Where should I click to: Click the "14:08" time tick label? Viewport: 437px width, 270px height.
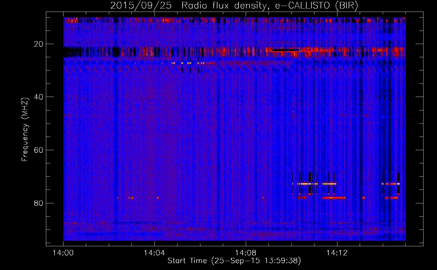click(x=246, y=253)
